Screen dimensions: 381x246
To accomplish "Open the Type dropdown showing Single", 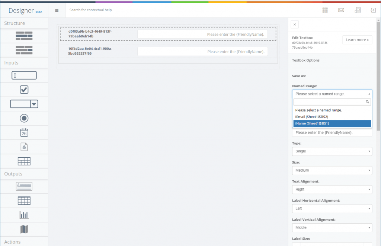I will (332, 151).
